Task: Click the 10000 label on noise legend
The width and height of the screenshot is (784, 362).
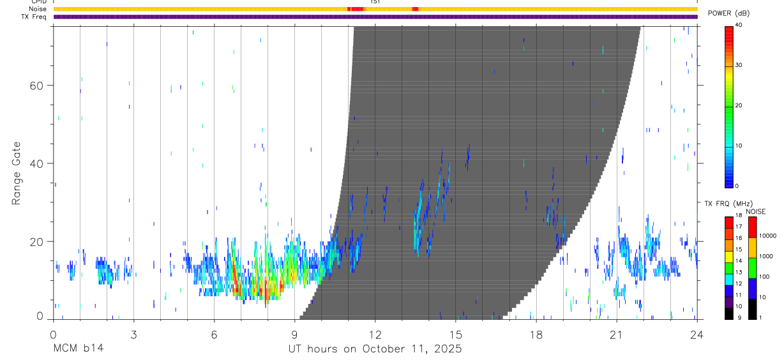Action: pyautogui.click(x=768, y=236)
